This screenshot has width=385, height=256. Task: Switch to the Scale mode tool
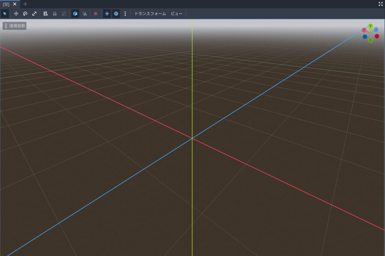pos(34,14)
